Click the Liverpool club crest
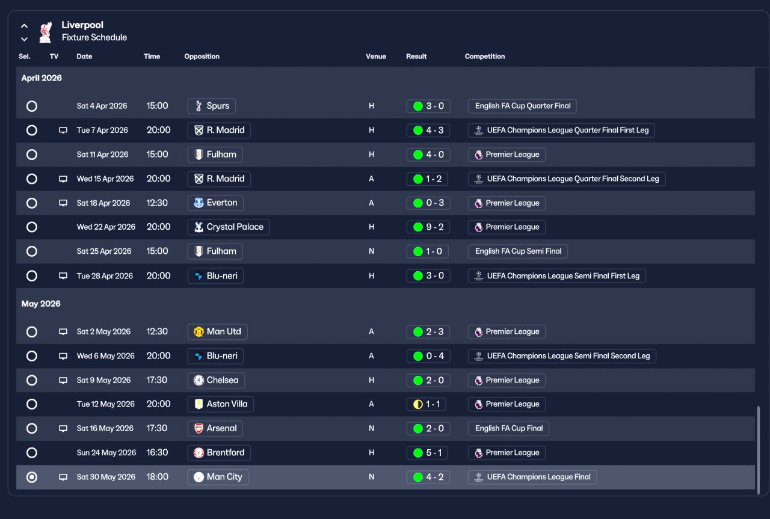 [x=45, y=32]
